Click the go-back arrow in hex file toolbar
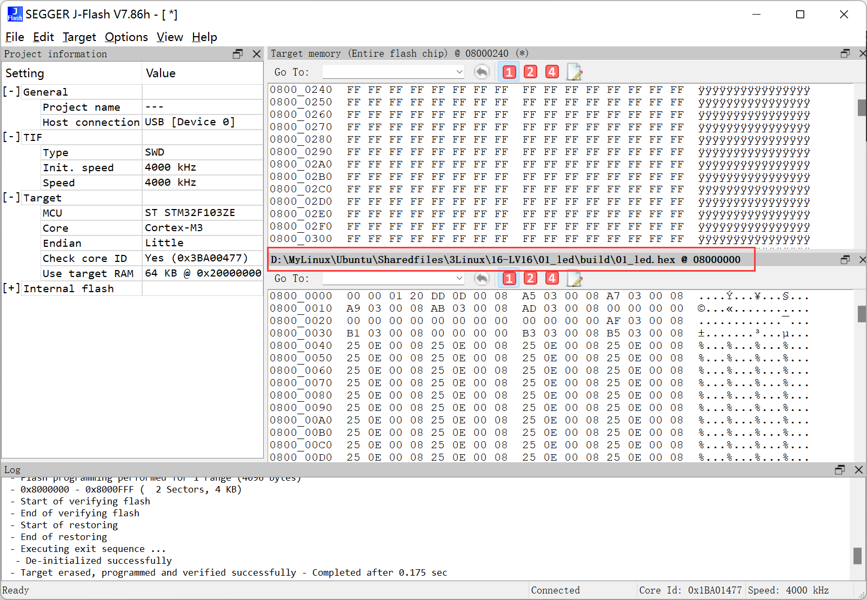The height and width of the screenshot is (600, 867). click(x=481, y=278)
